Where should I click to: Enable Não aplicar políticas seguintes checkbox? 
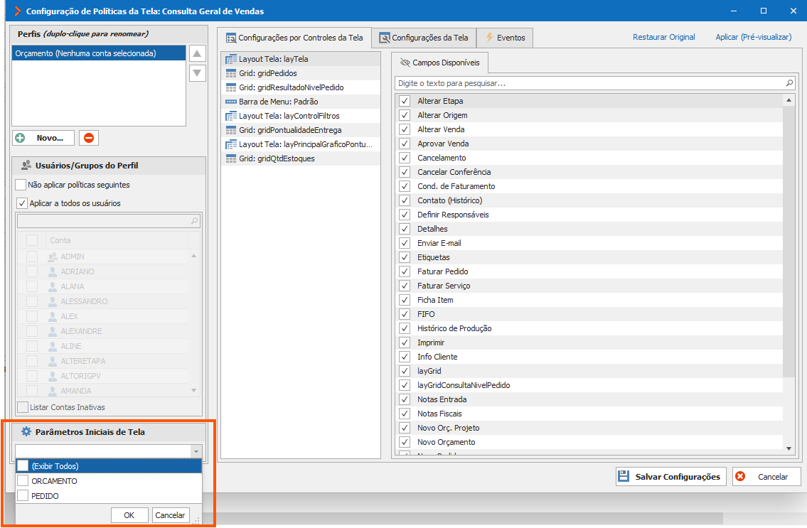(21, 185)
